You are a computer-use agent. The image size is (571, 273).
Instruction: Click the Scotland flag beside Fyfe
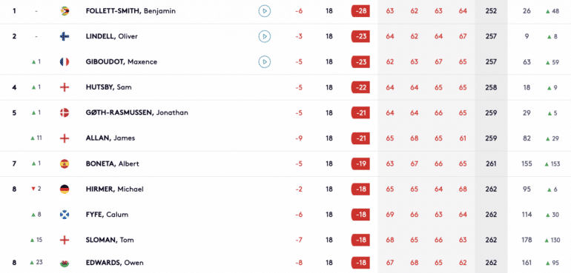click(x=65, y=215)
